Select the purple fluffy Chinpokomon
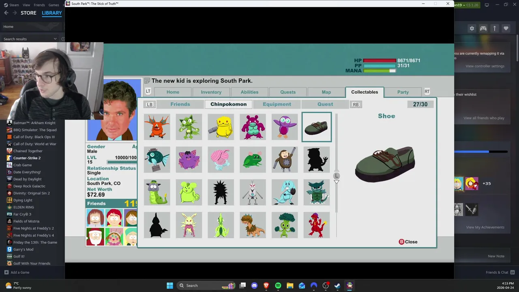The width and height of the screenshot is (519, 292). [189, 160]
